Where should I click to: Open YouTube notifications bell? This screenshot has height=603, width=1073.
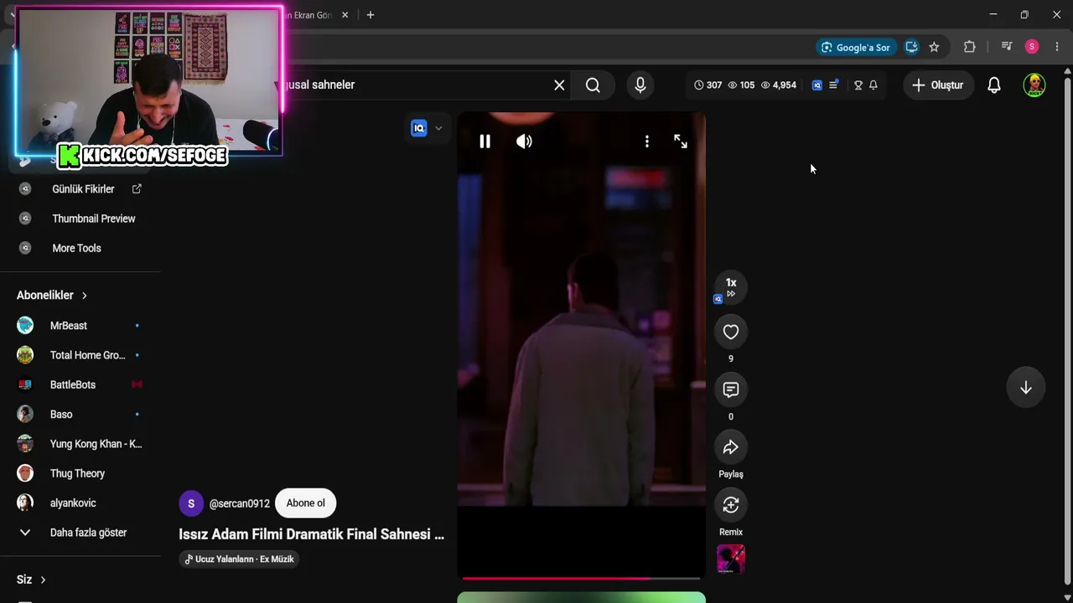[x=994, y=85]
